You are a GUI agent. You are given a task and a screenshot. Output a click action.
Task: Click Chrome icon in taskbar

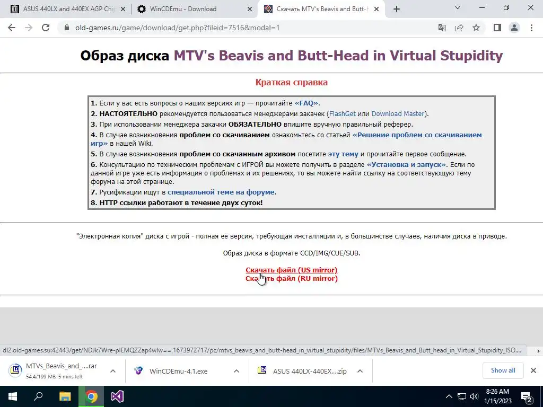coord(91,396)
